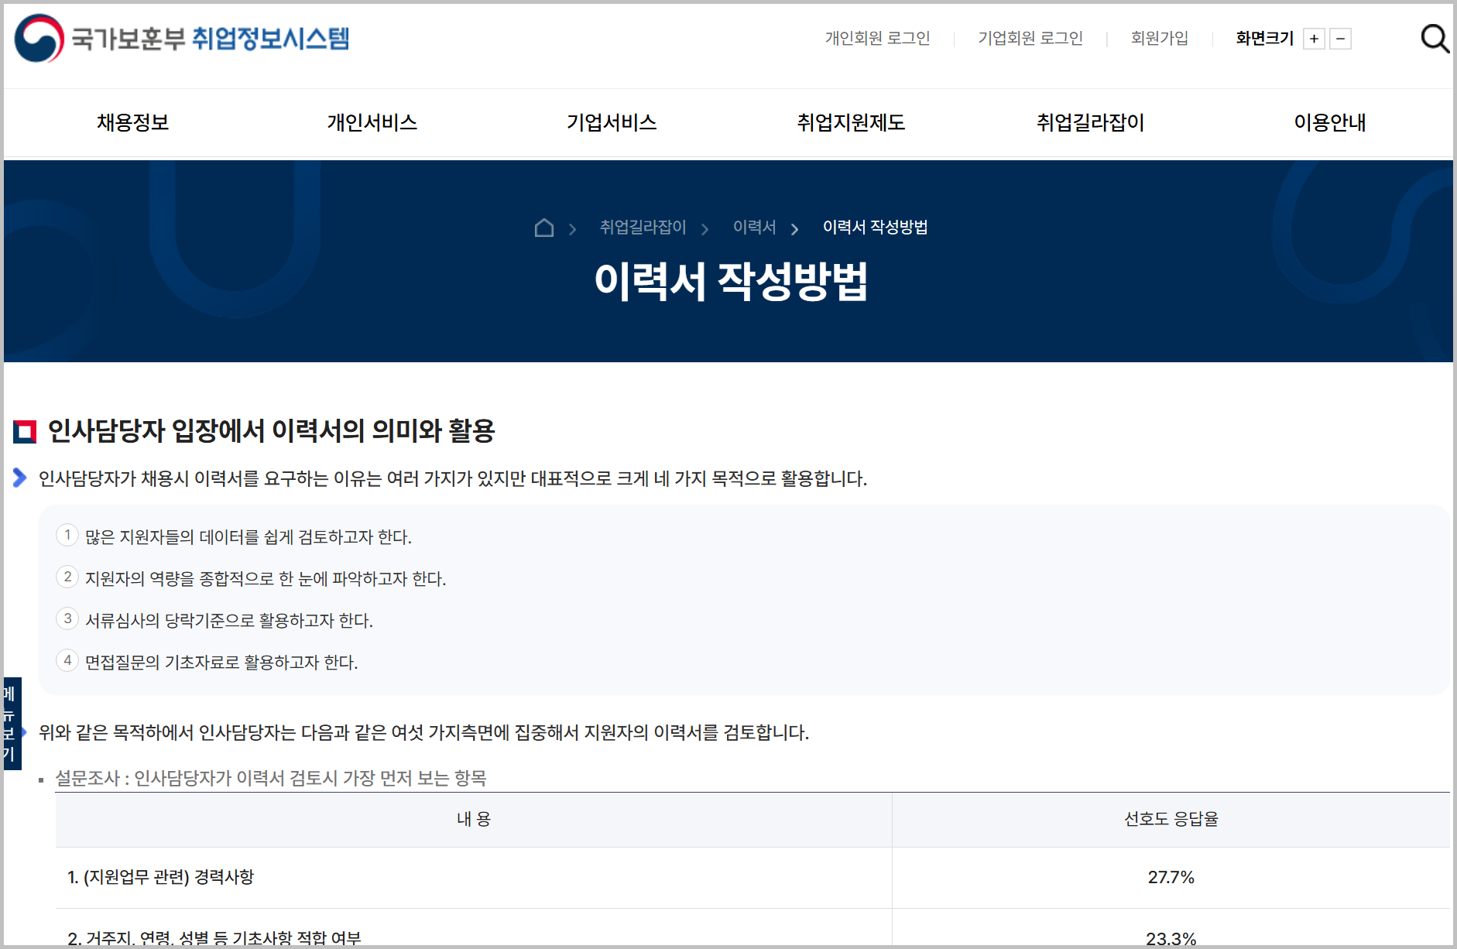Click the 회원가입 link
Screen dimensions: 1457x949
pyautogui.click(x=1160, y=38)
